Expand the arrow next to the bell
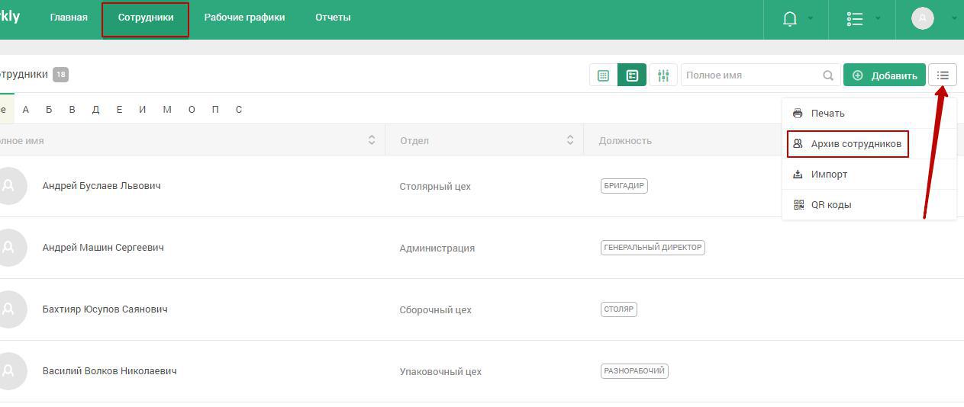The image size is (964, 407). [811, 18]
